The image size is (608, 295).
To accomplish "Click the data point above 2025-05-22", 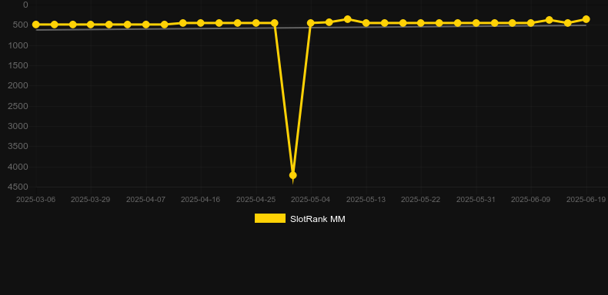I will point(421,23).
